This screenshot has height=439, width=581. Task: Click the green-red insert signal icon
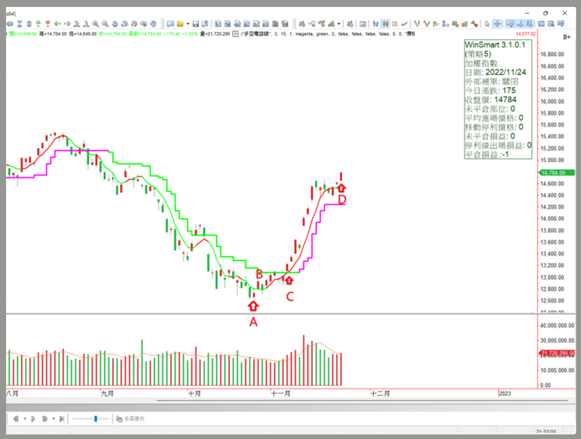302,24
